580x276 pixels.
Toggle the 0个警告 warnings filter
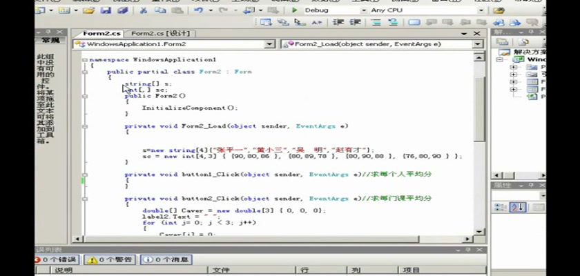click(x=110, y=259)
